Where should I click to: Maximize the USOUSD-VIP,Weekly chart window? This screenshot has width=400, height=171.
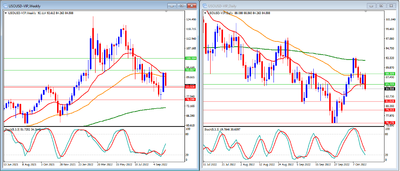(x=182, y=6)
